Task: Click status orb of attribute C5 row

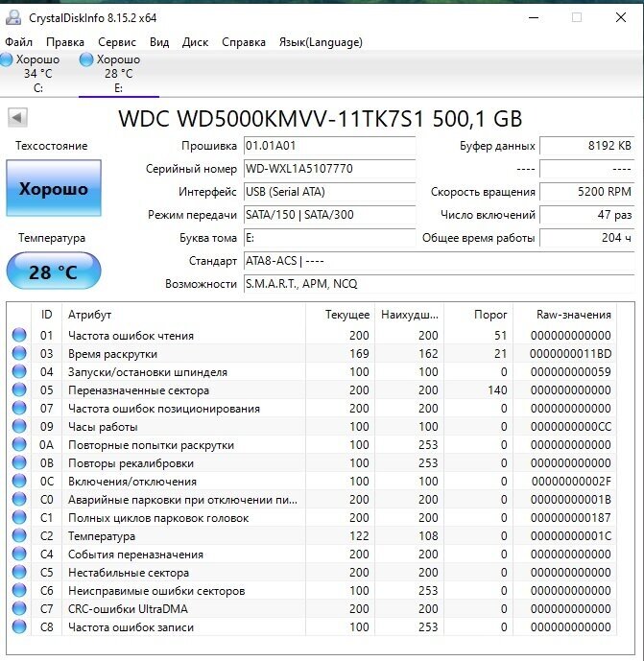Action: (19, 572)
